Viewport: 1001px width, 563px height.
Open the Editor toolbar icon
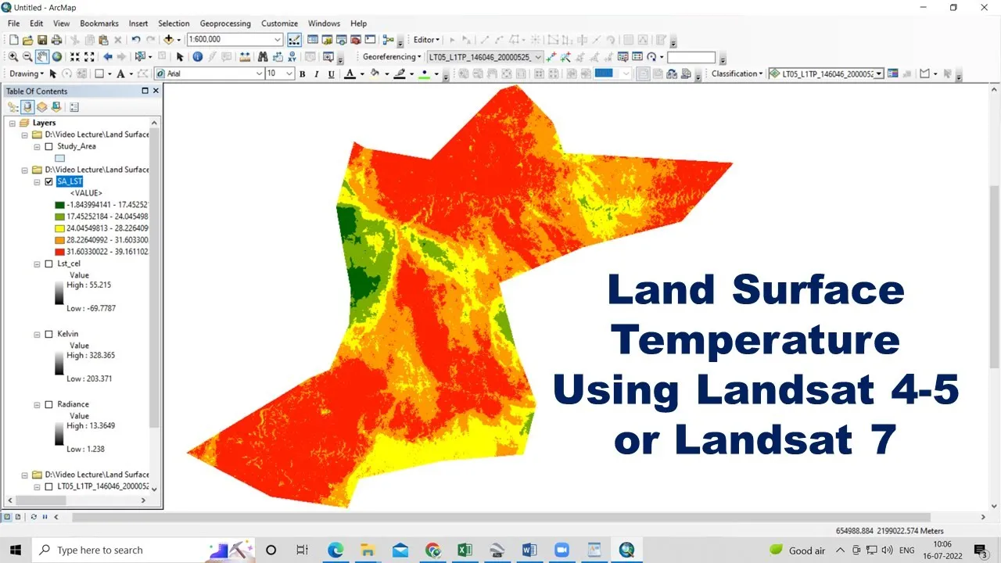click(294, 40)
